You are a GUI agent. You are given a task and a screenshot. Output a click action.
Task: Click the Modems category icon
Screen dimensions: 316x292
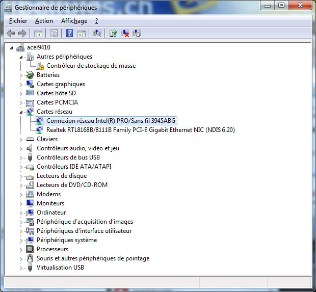tap(30, 194)
